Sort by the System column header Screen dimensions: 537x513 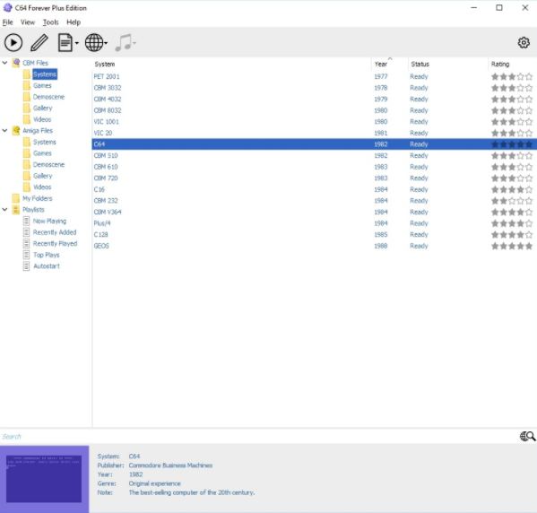231,64
